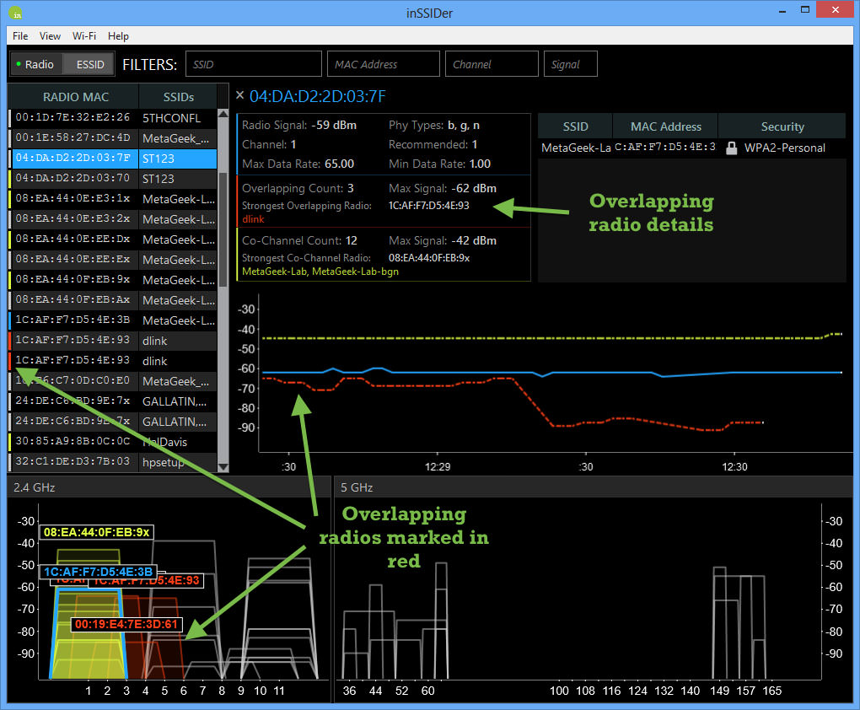Click the 04:DA:D2:2D:03:7F detail panel title
The image size is (860, 710).
tap(318, 97)
